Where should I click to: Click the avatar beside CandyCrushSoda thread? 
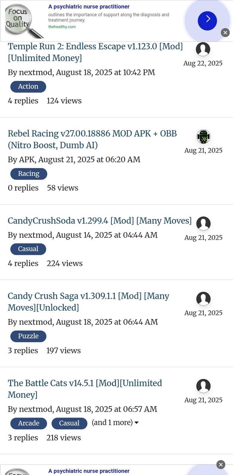pyautogui.click(x=203, y=224)
